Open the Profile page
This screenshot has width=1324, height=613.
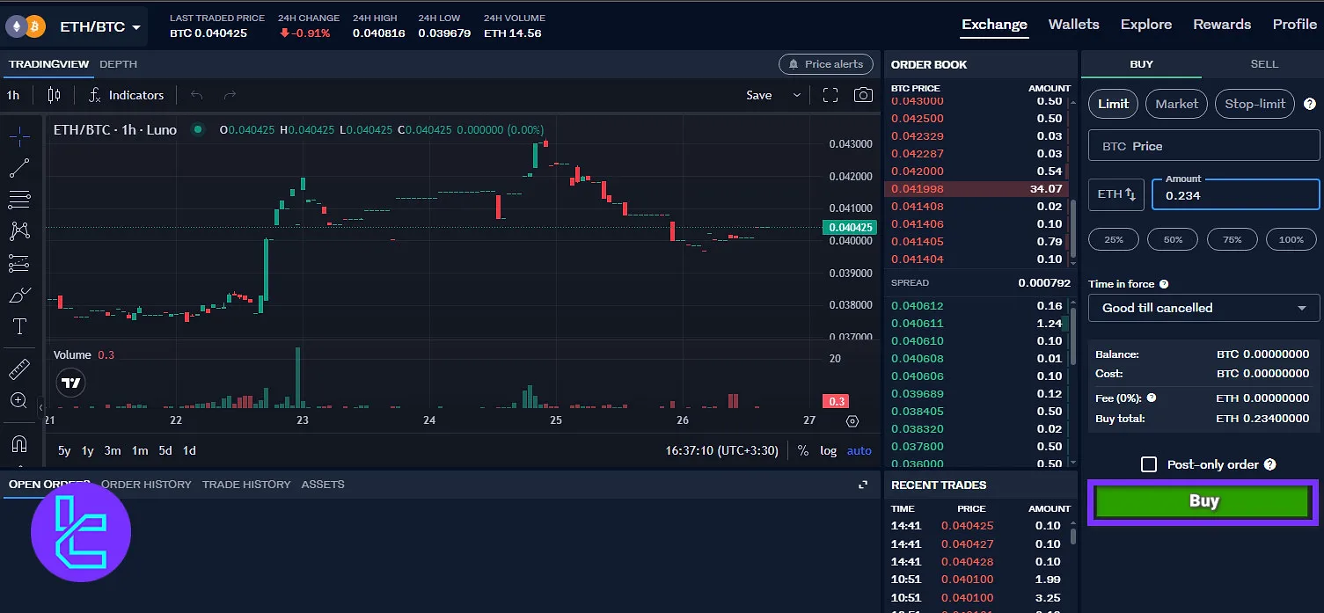click(1294, 25)
